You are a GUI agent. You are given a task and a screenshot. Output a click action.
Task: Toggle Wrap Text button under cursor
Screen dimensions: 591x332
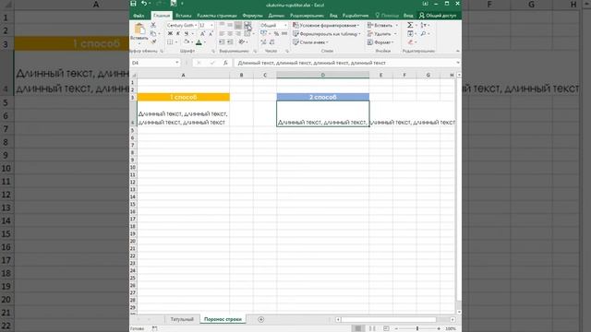[247, 25]
